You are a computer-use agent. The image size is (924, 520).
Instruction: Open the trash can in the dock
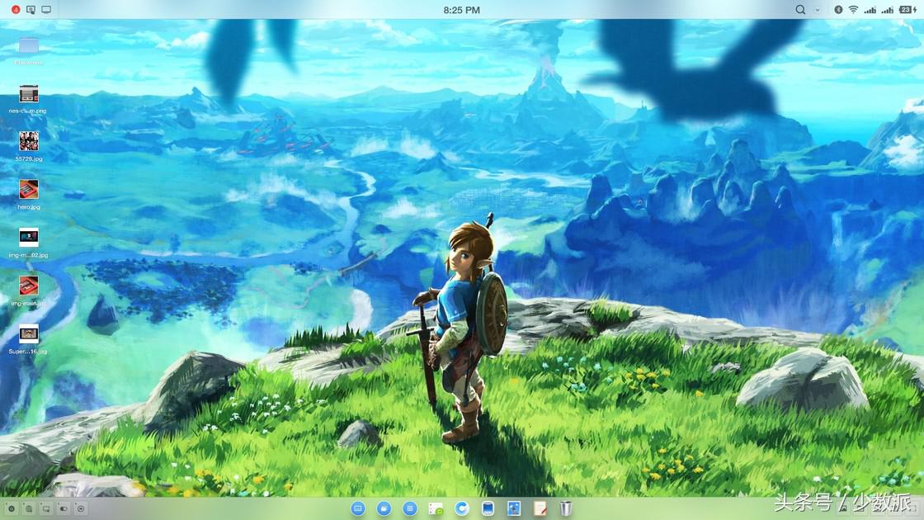pos(566,508)
